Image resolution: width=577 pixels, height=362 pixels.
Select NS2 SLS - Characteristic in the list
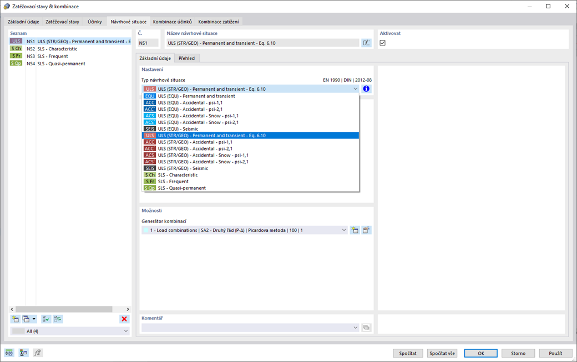pyautogui.click(x=70, y=49)
